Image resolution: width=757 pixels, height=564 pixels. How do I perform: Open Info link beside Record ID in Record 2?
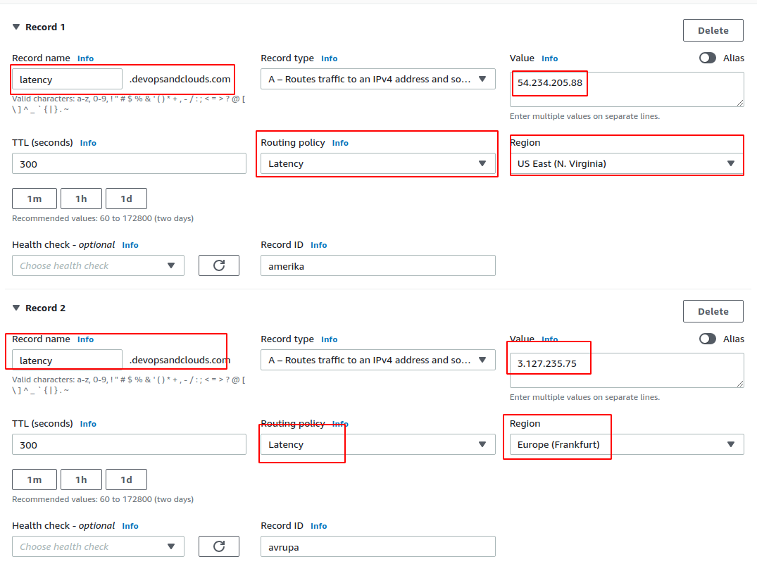pyautogui.click(x=318, y=526)
